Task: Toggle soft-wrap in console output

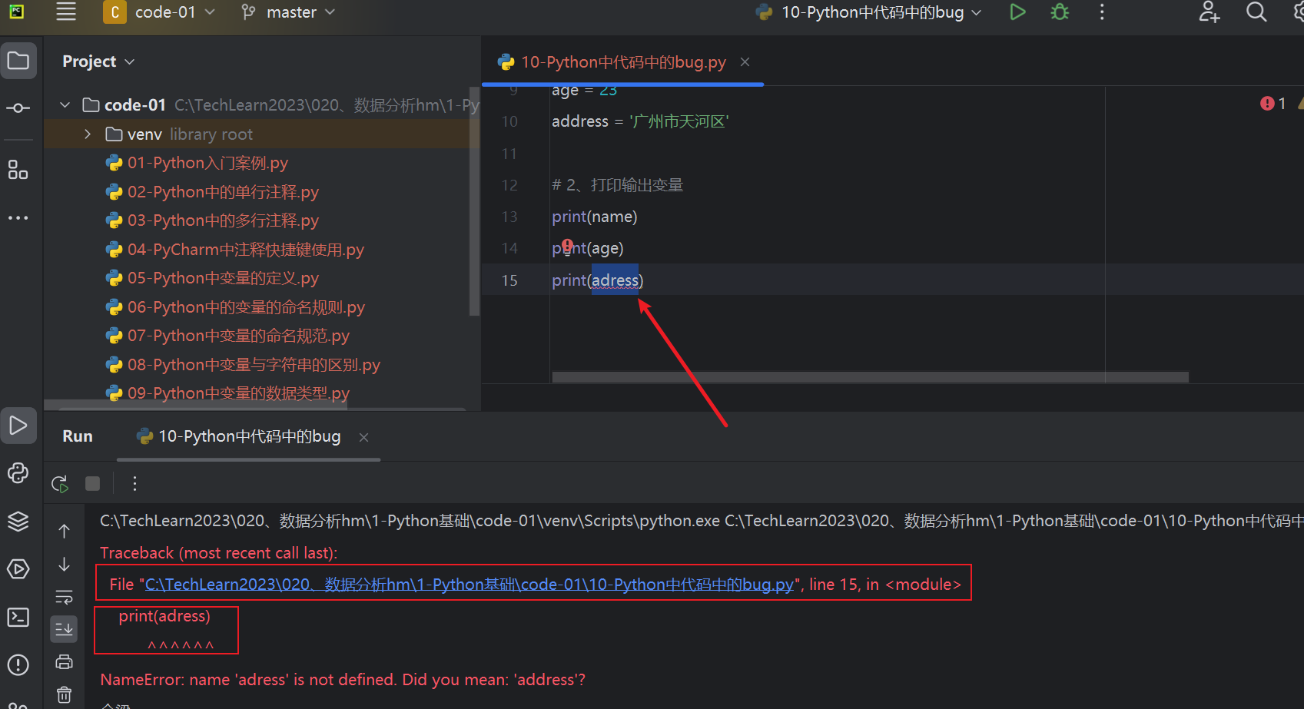Action: [x=65, y=597]
